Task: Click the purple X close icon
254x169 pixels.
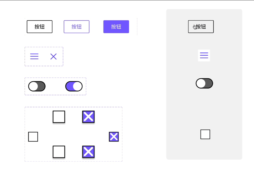Action: [x=53, y=57]
